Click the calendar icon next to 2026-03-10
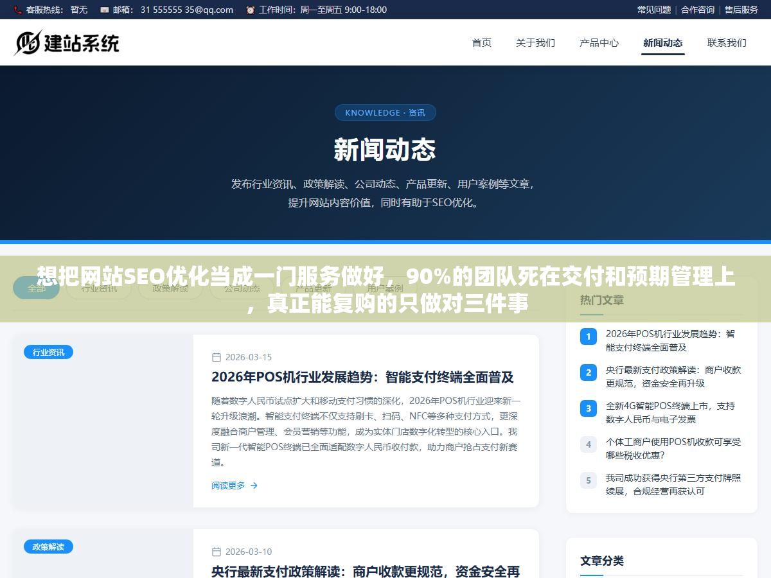The height and width of the screenshot is (578, 771). (x=217, y=552)
